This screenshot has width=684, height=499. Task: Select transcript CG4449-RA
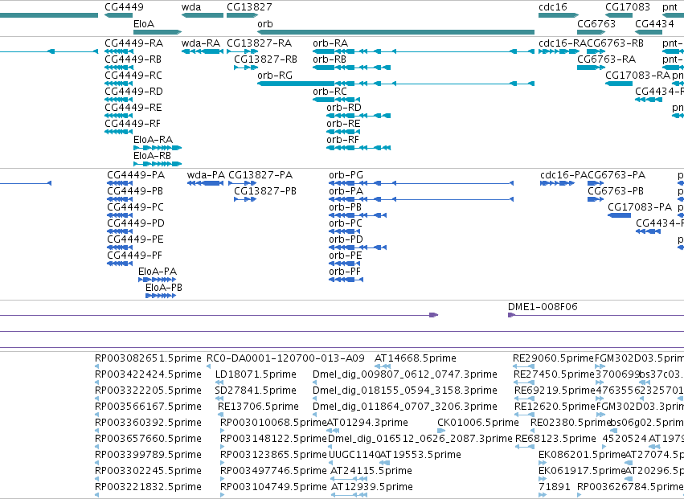(119, 51)
